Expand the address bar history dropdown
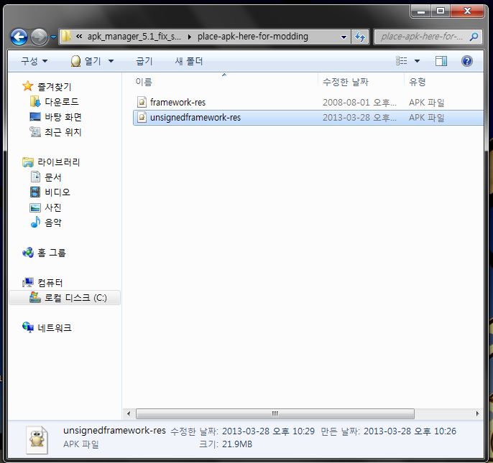The image size is (493, 463). coord(344,37)
